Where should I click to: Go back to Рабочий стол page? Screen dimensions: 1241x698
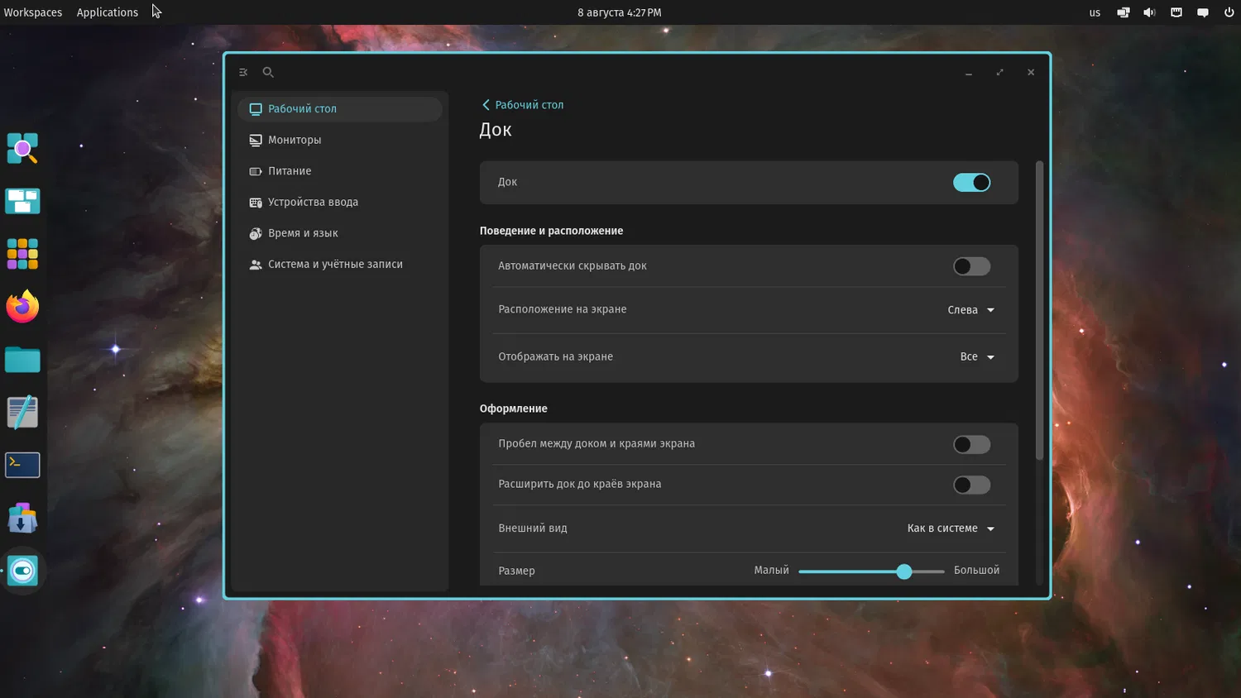coord(522,105)
